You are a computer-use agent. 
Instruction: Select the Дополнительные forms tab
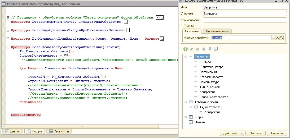coord(217,31)
